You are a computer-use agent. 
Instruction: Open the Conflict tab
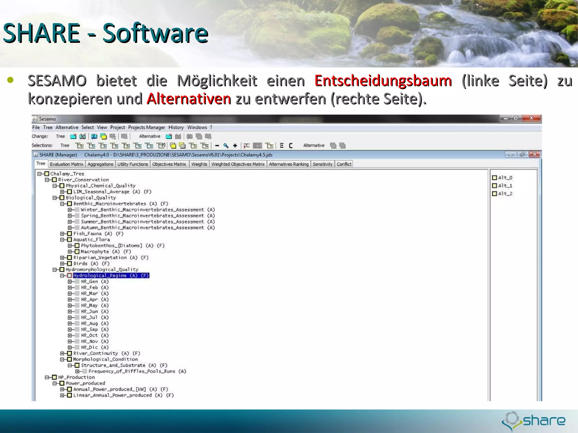(x=344, y=164)
